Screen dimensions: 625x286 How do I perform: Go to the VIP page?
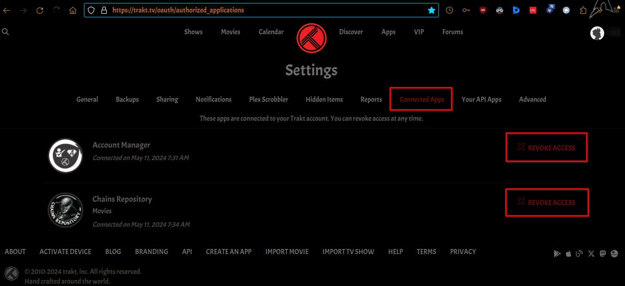419,32
